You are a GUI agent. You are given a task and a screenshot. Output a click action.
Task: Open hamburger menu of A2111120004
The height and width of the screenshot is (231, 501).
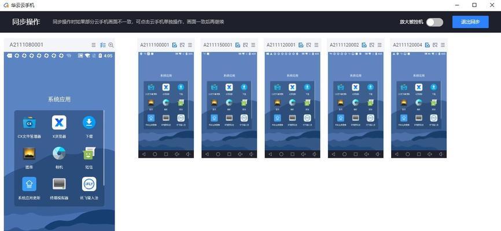tap(443, 45)
